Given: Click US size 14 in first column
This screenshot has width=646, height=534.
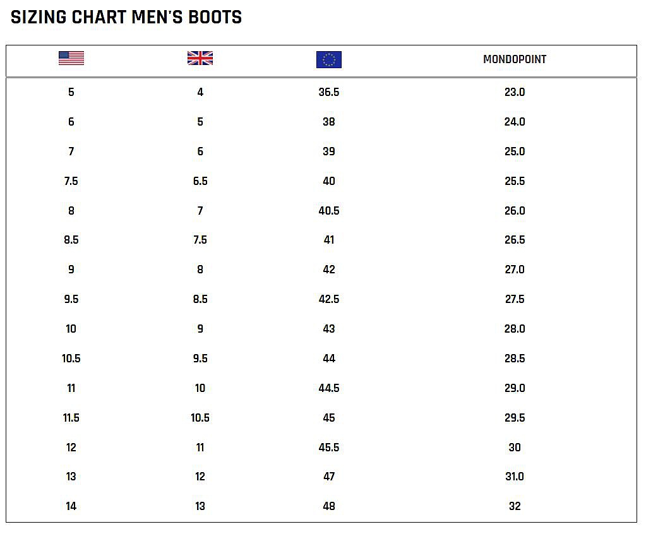Looking at the screenshot, I should point(71,506).
